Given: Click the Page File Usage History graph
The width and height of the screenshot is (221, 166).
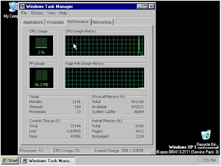Looking at the screenshot, I should point(105,78).
